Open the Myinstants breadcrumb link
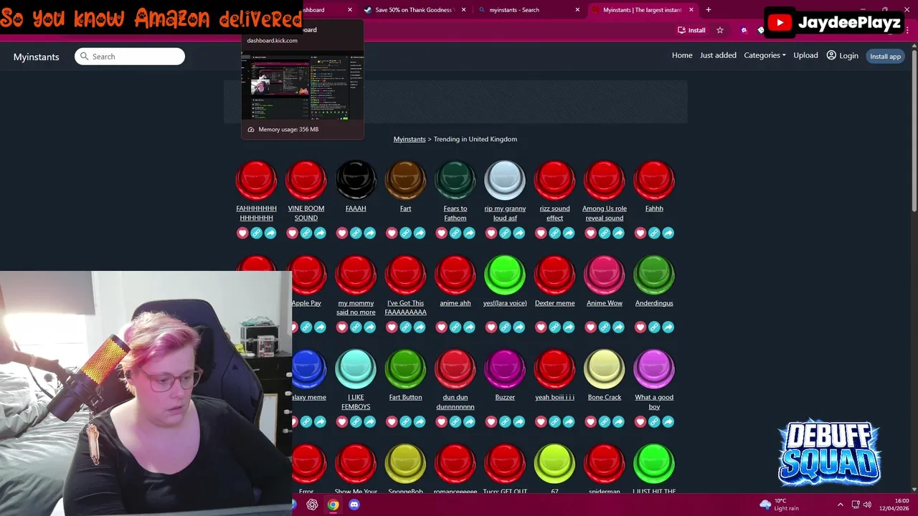The height and width of the screenshot is (516, 918). pyautogui.click(x=410, y=139)
